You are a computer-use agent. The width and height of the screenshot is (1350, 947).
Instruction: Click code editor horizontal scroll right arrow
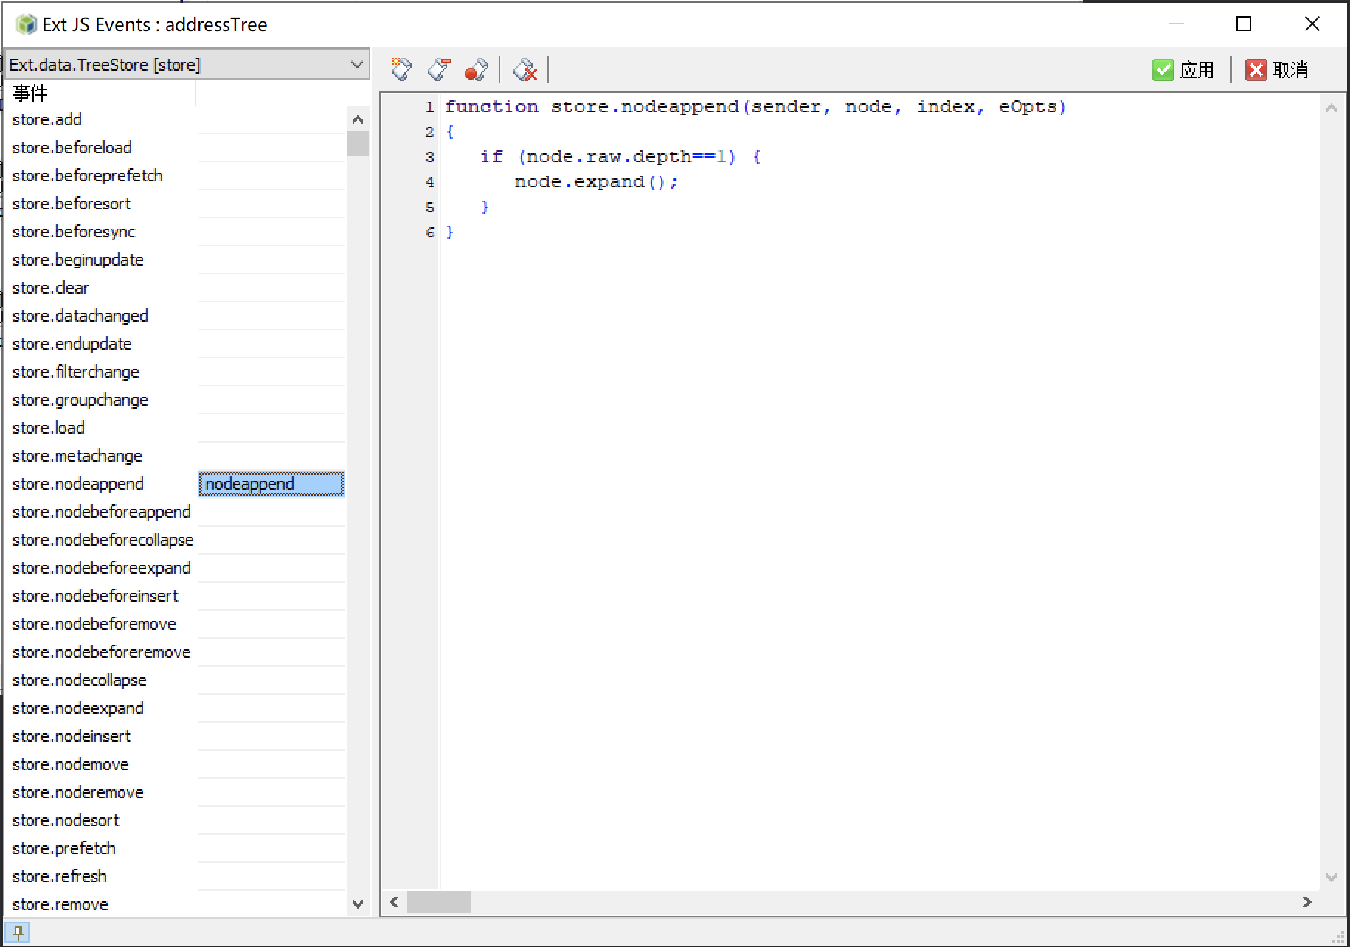click(x=1307, y=902)
